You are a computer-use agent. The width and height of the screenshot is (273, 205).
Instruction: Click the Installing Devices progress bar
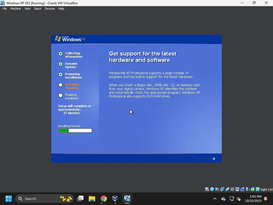[75, 131]
